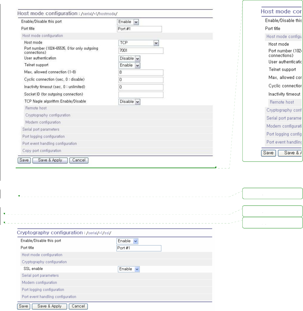Open the Telnet support dropdown
This screenshot has width=303, height=311.
tap(129, 65)
